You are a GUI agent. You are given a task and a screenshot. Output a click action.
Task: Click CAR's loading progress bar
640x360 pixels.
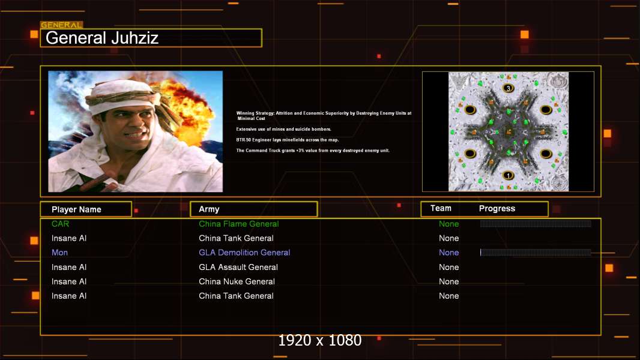536,223
